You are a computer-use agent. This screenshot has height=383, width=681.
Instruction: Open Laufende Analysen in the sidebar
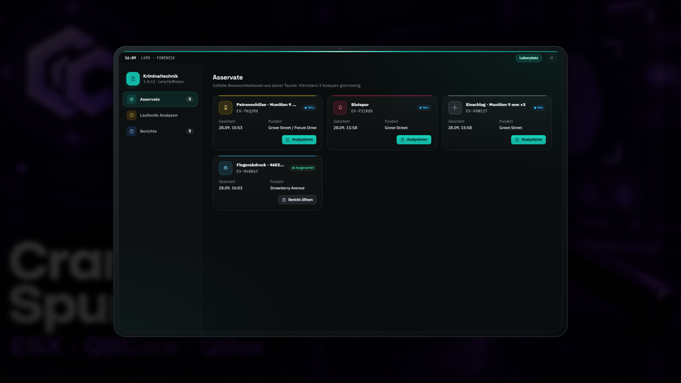[160, 115]
